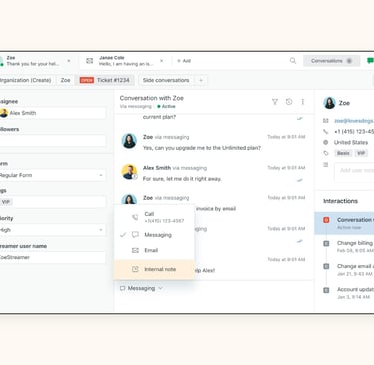Image resolution: width=374 pixels, height=365 pixels.
Task: Expand the Priority High dropdown
Action: pos(53,230)
